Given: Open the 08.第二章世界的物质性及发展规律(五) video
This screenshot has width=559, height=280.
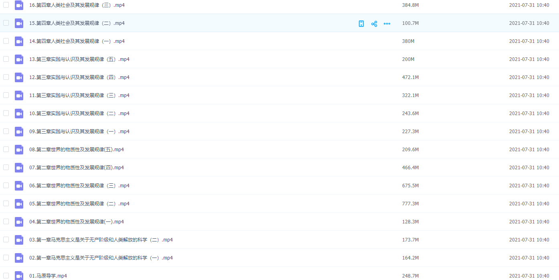Looking at the screenshot, I should 77,150.
